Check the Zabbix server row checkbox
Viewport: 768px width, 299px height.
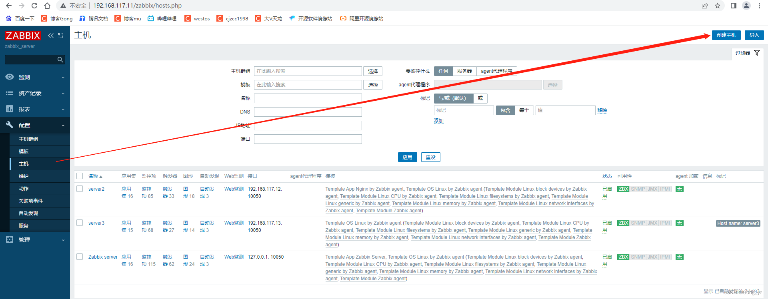(80, 257)
